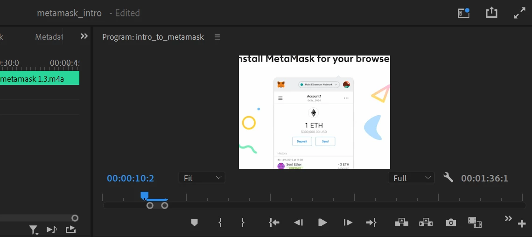Click left handle of monitor zoom scrollbar

[x=150, y=205]
